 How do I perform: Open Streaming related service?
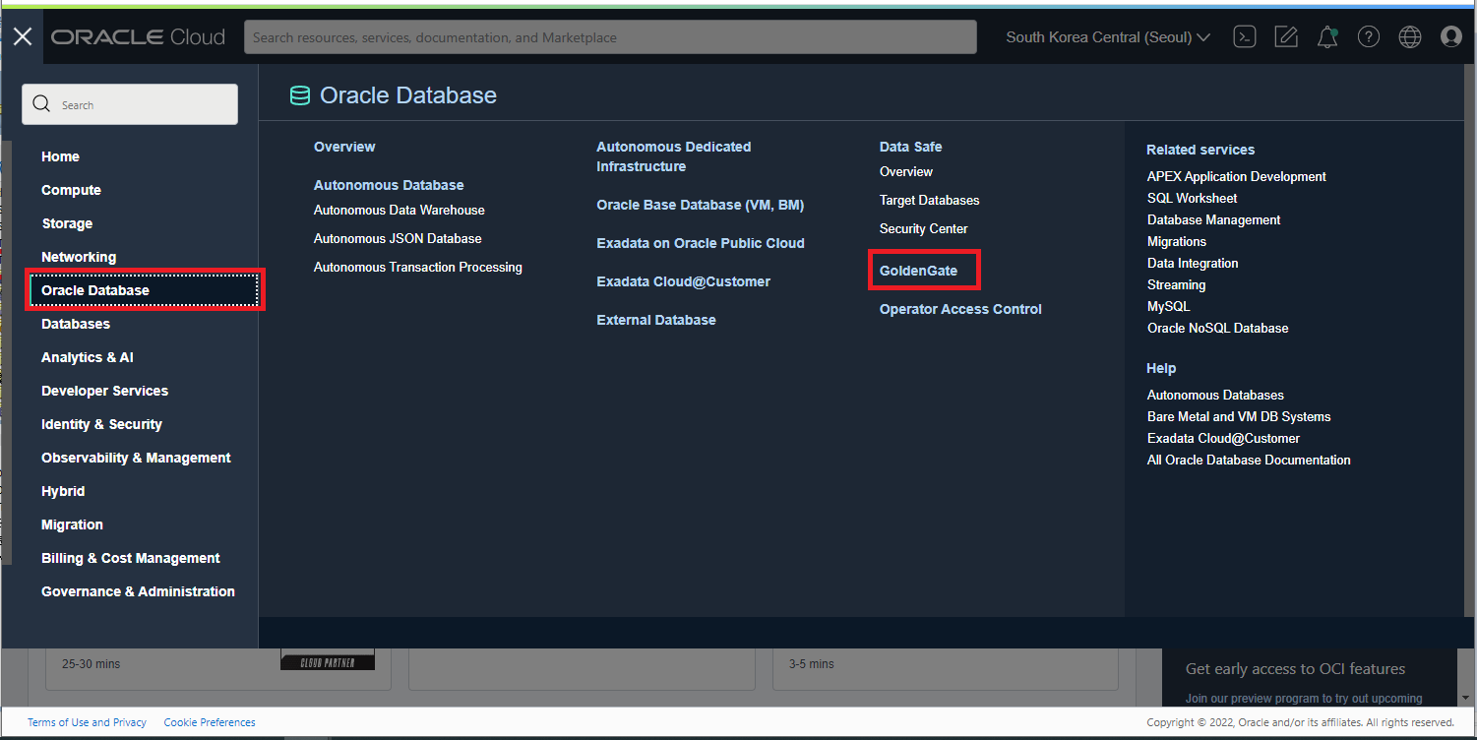pyautogui.click(x=1177, y=284)
